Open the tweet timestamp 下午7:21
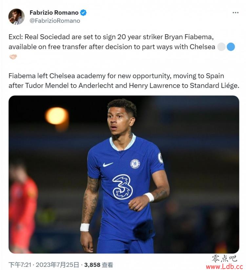The width and height of the screenshot is (246, 270). 20,265
